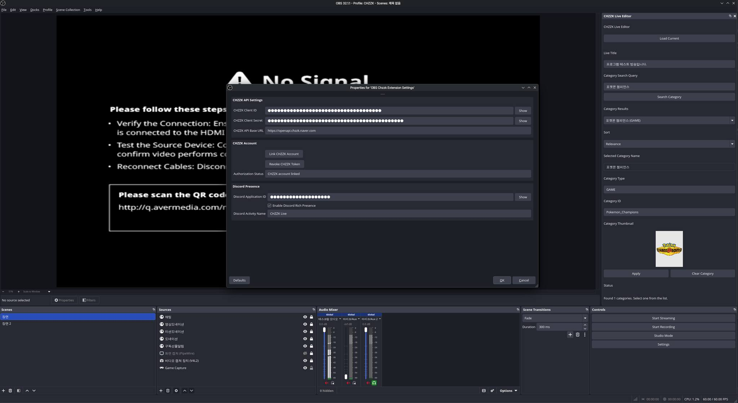
Task: Open the Scene Collection menu
Action: tap(68, 10)
